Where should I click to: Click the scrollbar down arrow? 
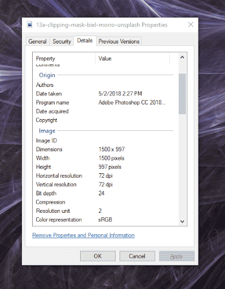point(182,221)
